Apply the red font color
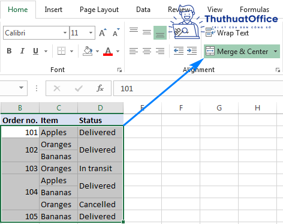The height and width of the screenshot is (224, 283). [108, 51]
